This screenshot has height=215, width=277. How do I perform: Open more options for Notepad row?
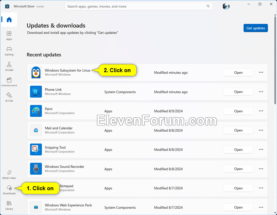click(261, 188)
